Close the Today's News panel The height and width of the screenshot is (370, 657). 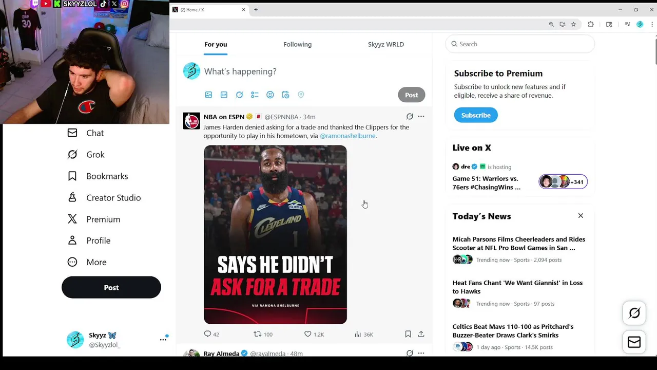coord(581,216)
